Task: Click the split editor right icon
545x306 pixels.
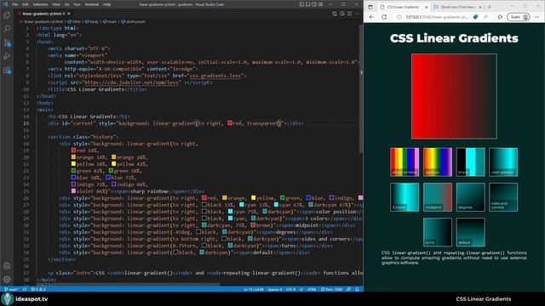Action: pos(349,14)
